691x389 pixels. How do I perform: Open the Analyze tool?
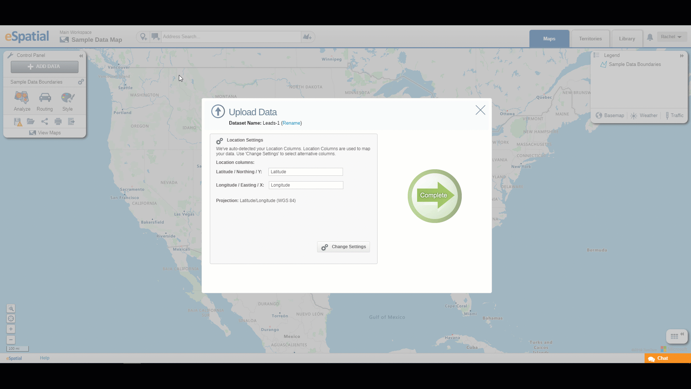pyautogui.click(x=22, y=102)
